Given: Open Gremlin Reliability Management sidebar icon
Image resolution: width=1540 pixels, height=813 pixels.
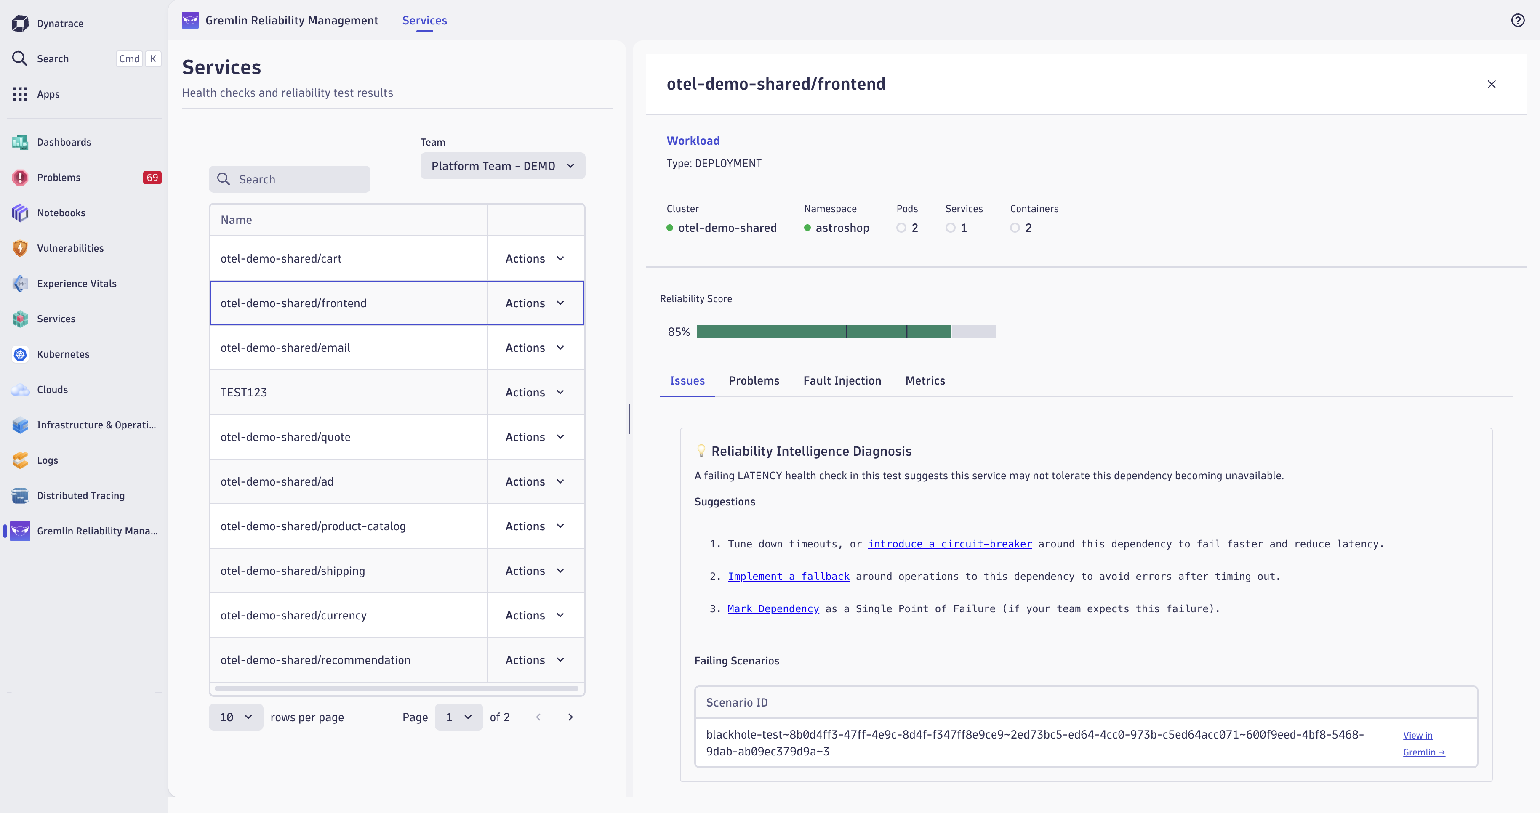Looking at the screenshot, I should click(x=20, y=531).
